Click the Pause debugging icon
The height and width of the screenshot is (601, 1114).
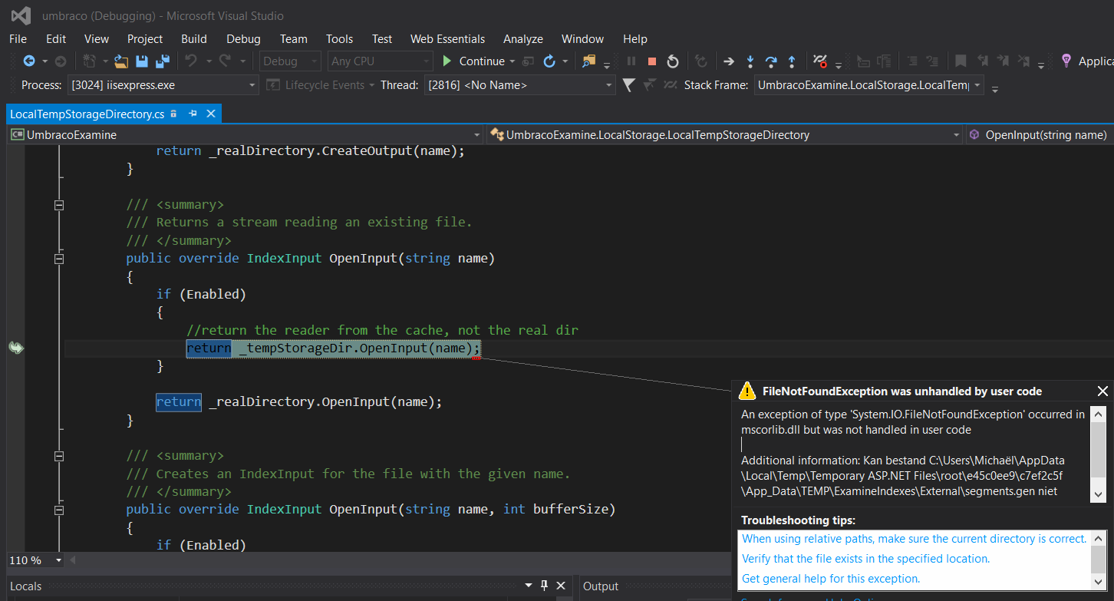[631, 61]
